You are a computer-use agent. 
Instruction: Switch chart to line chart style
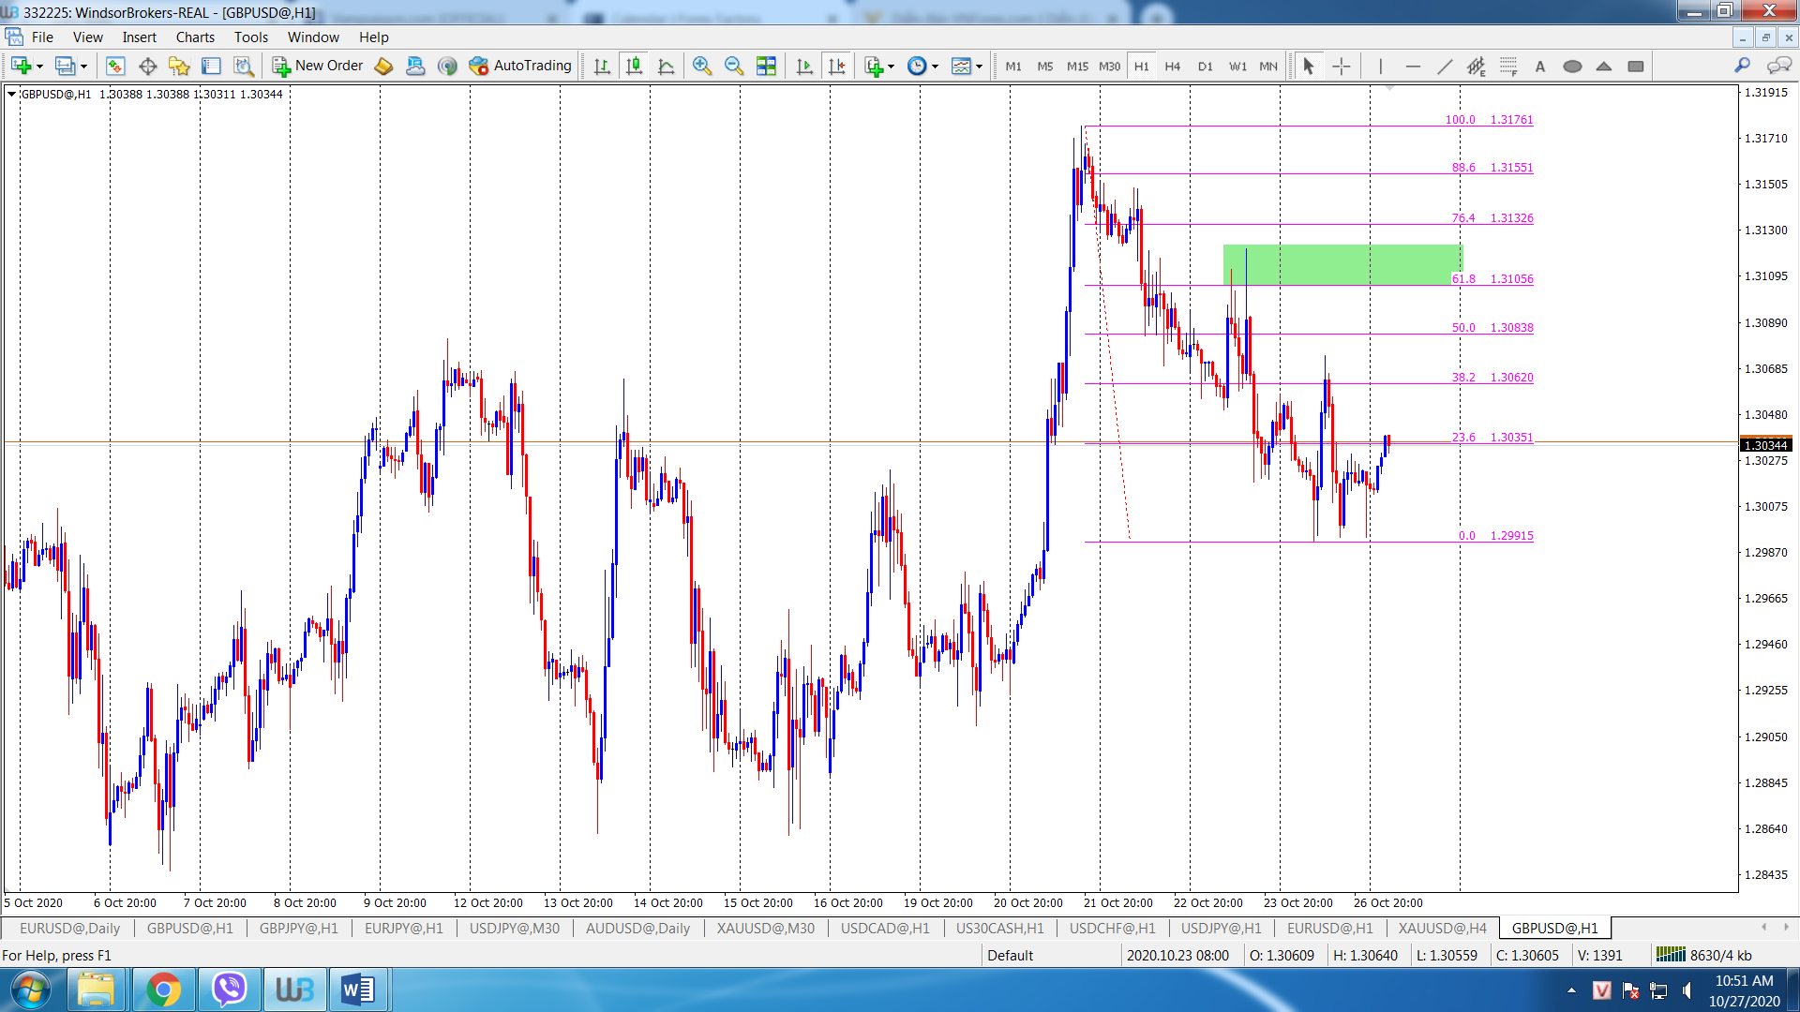(x=666, y=66)
